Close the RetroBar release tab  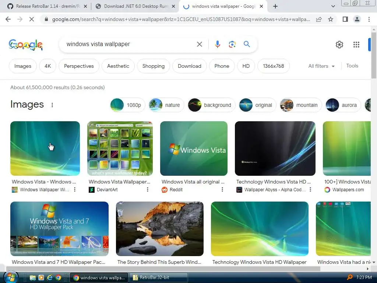(85, 7)
